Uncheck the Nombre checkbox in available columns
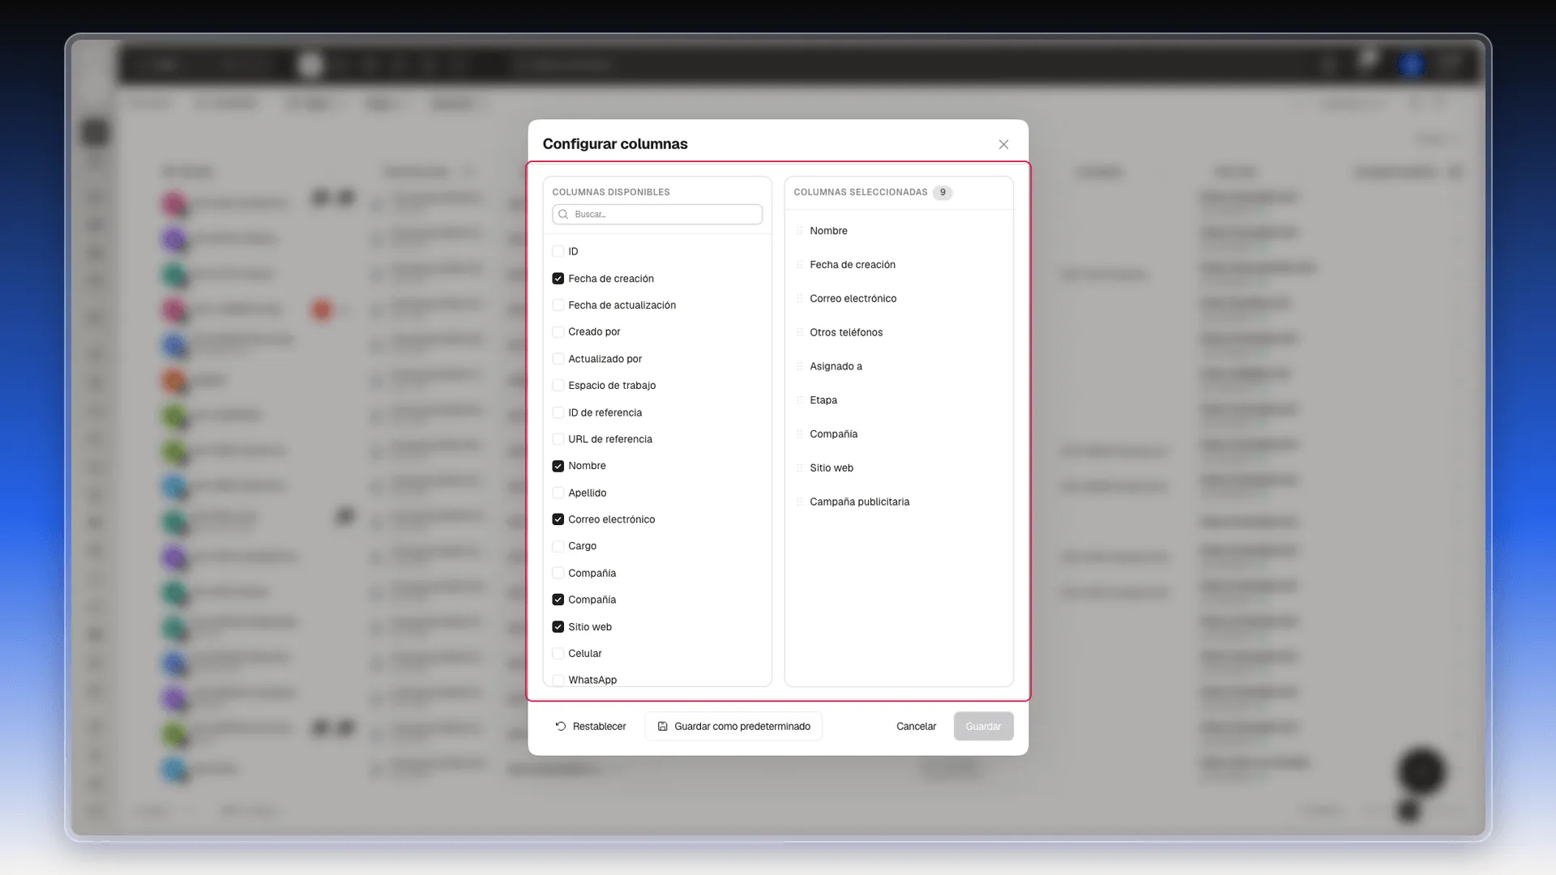This screenshot has height=875, width=1556. [x=558, y=466]
